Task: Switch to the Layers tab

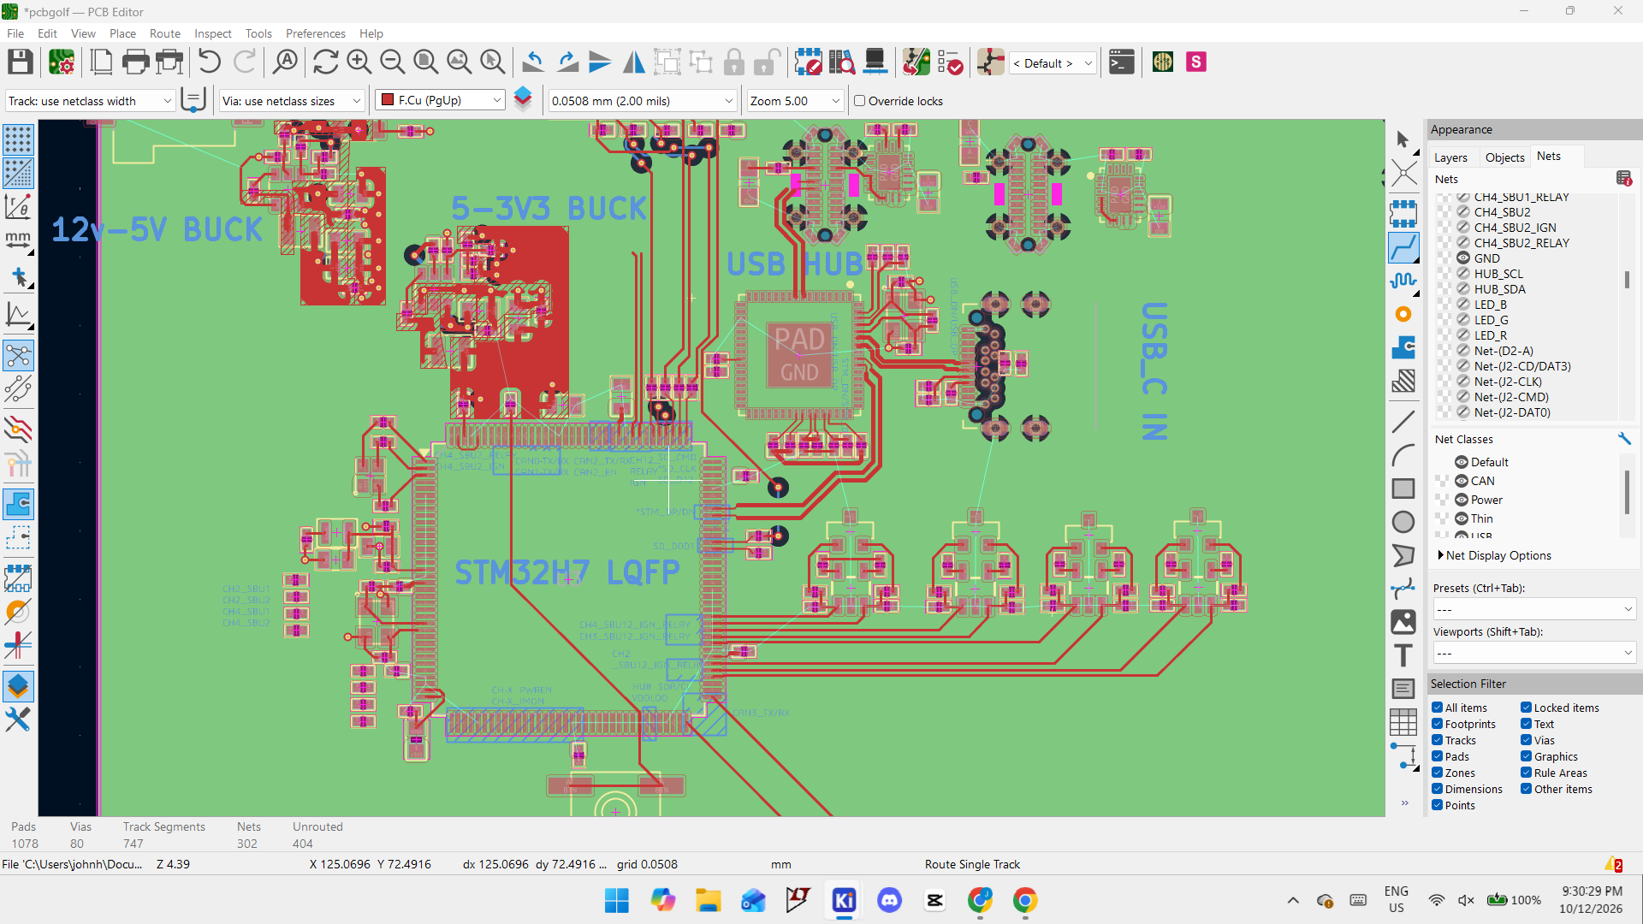Action: 1450,157
